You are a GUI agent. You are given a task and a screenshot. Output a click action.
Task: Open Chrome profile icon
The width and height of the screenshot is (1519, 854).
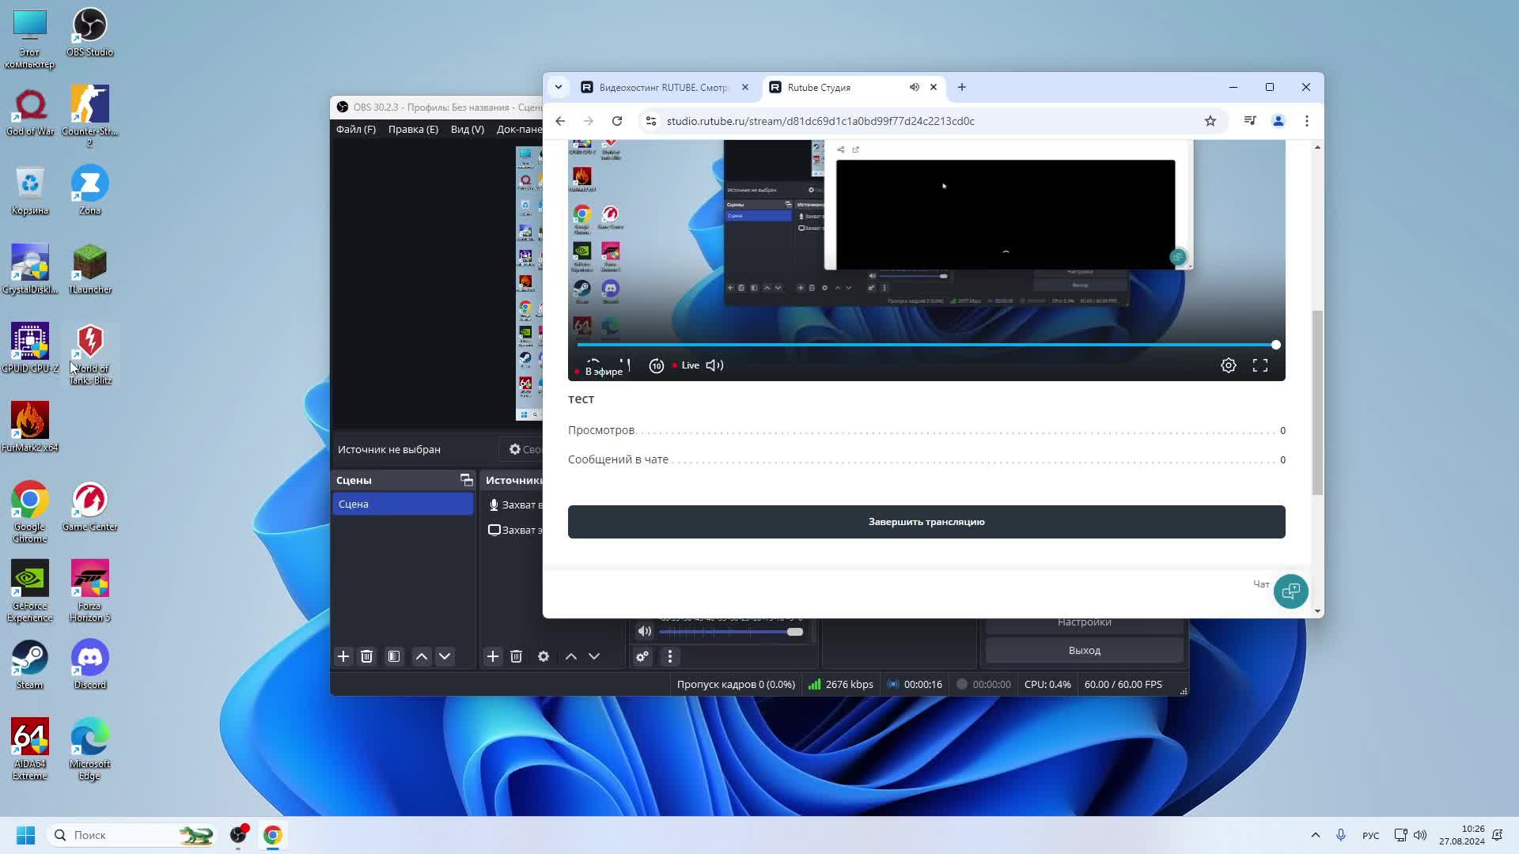1278,121
